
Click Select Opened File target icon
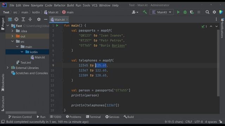17,20
